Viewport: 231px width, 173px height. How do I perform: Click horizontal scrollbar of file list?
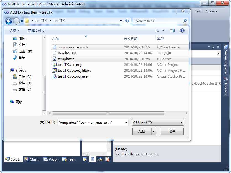108,113
